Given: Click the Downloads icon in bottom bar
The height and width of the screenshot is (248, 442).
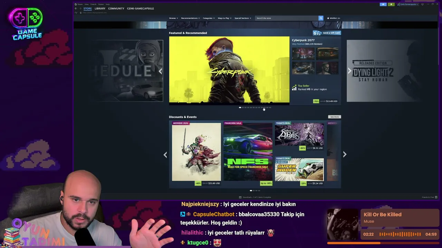Looking at the screenshot, I should pos(240,197).
